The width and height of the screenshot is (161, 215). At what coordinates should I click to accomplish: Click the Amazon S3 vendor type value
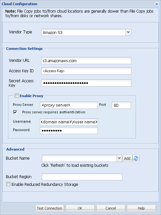pyautogui.click(x=52, y=33)
